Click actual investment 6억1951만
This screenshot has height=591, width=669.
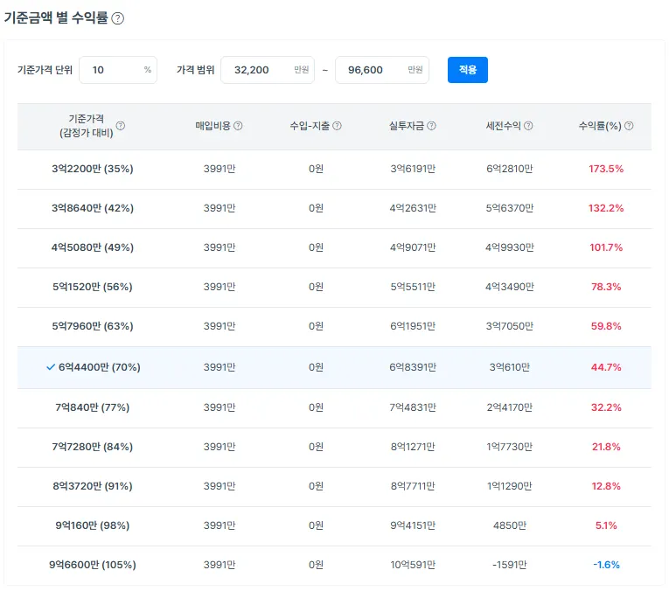[413, 326]
